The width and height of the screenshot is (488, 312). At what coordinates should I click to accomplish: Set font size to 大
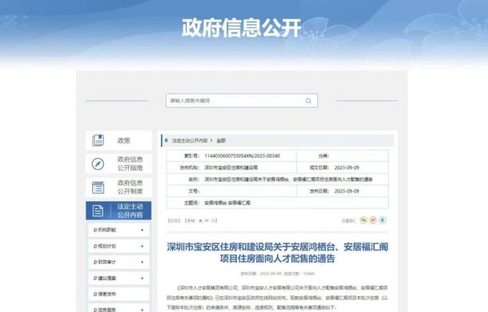coord(200,221)
